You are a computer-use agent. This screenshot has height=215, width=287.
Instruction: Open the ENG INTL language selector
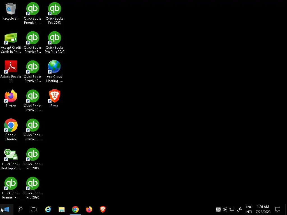tap(249, 209)
